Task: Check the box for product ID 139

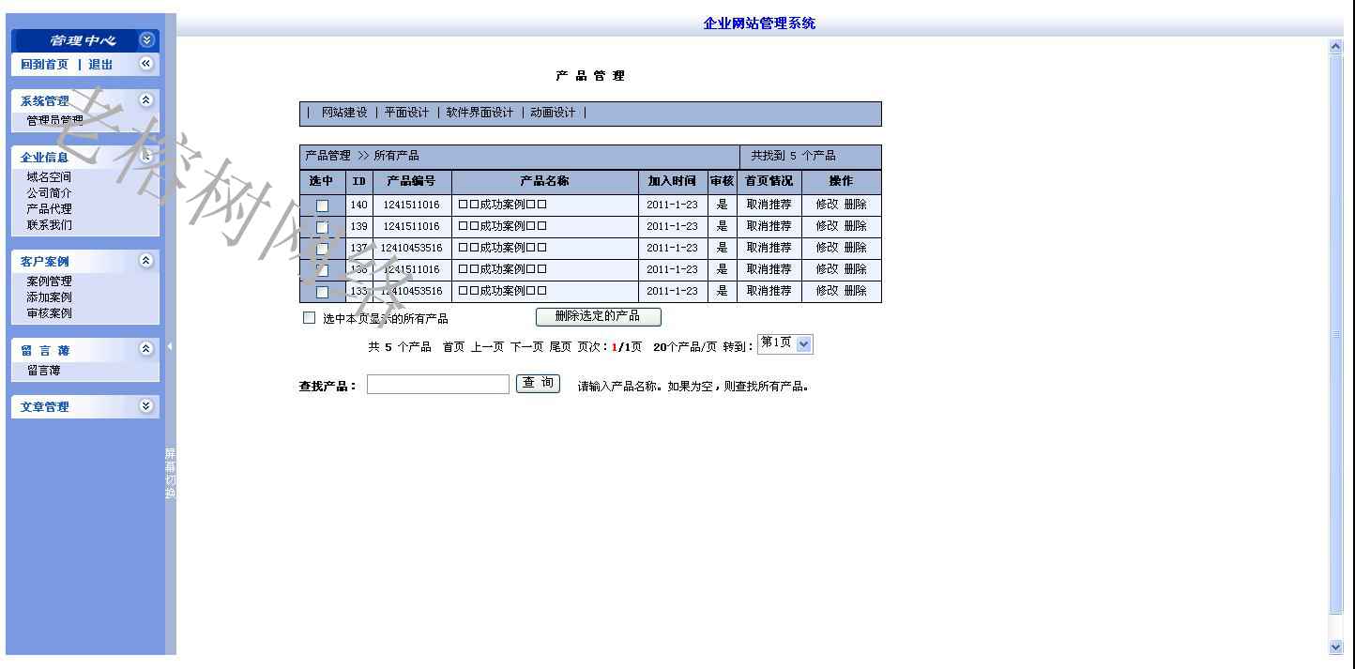Action: [x=322, y=227]
